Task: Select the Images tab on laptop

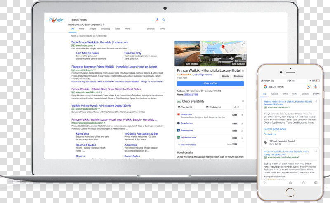Action: pos(92,29)
